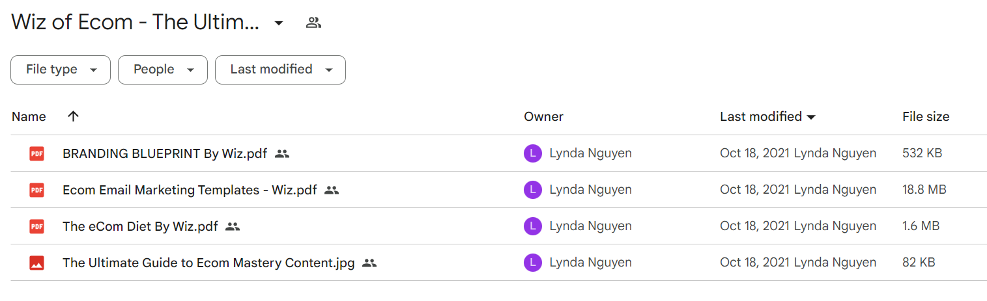
Task: Click the File size column header
Action: coord(926,117)
